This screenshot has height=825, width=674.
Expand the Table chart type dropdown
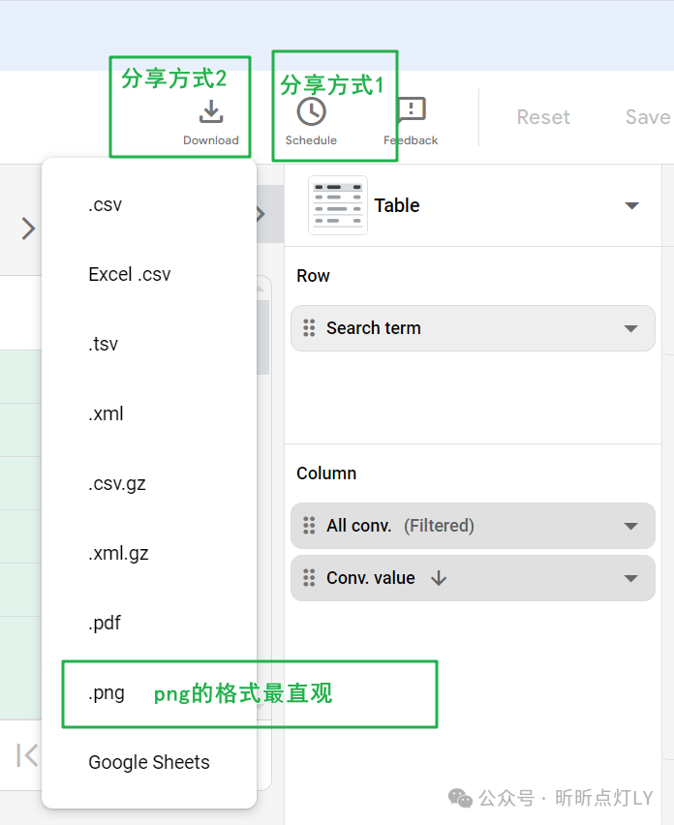(x=632, y=205)
